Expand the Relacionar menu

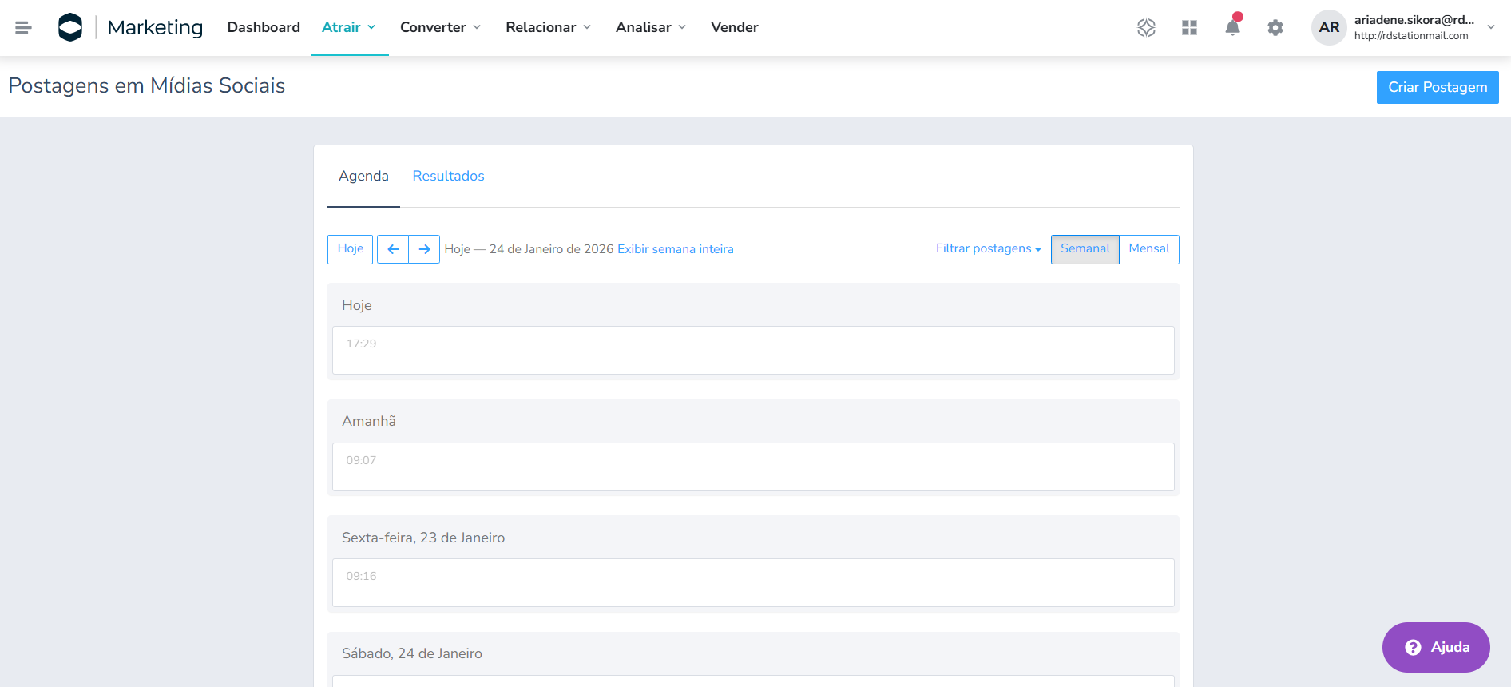click(549, 27)
